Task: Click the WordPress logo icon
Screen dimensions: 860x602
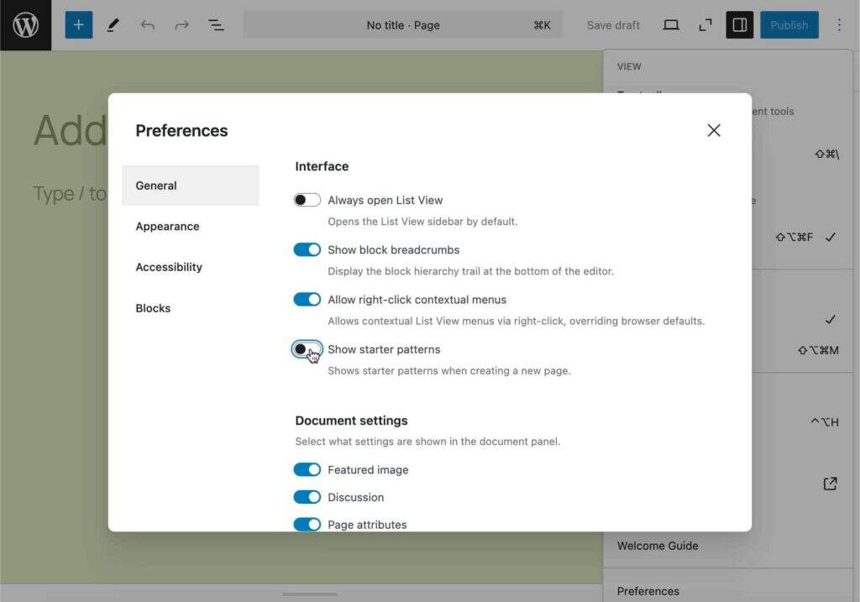Action: (25, 25)
